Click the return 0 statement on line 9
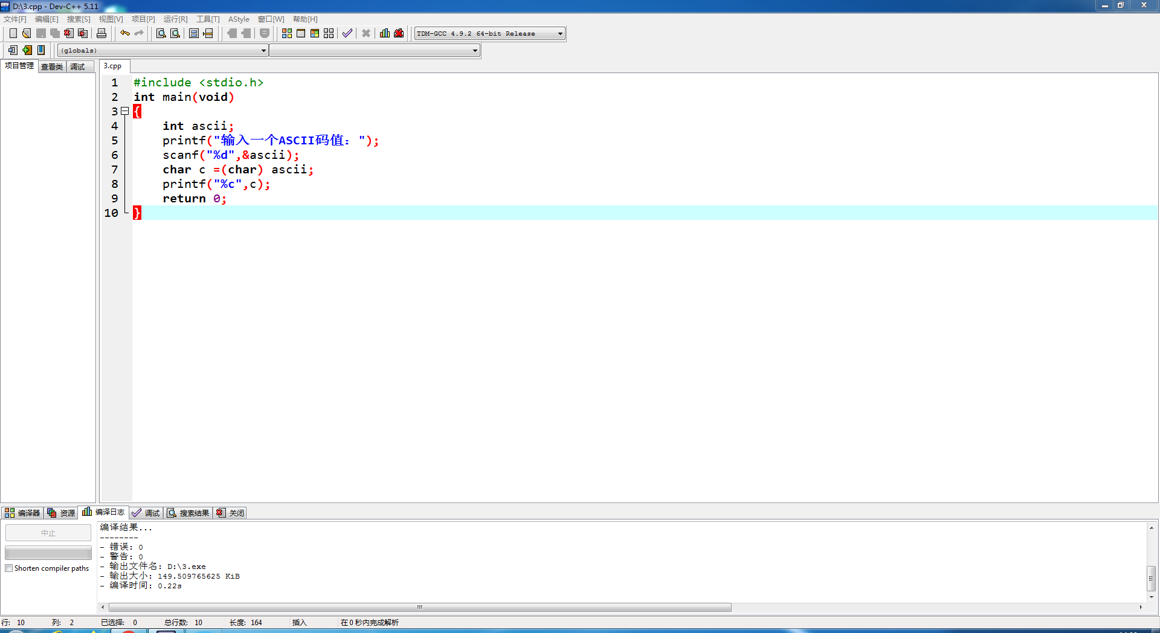Viewport: 1160px width, 633px height. point(195,199)
